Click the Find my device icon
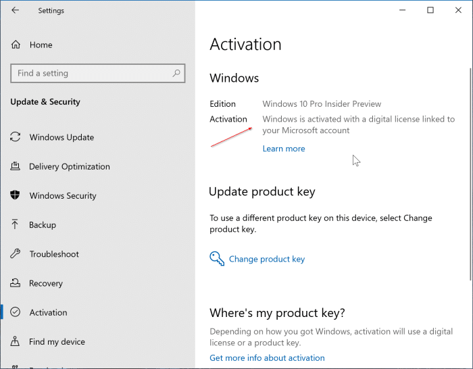This screenshot has width=473, height=369. [x=15, y=341]
